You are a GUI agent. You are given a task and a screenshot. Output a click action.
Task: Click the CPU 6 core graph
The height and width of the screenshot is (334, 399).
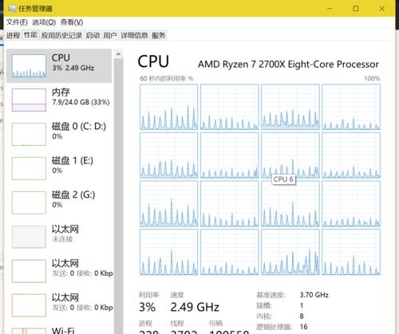click(290, 155)
